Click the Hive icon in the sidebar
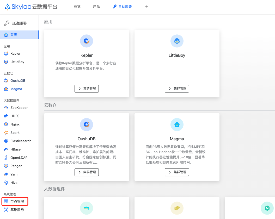The image size is (275, 219). pyautogui.click(x=6, y=183)
